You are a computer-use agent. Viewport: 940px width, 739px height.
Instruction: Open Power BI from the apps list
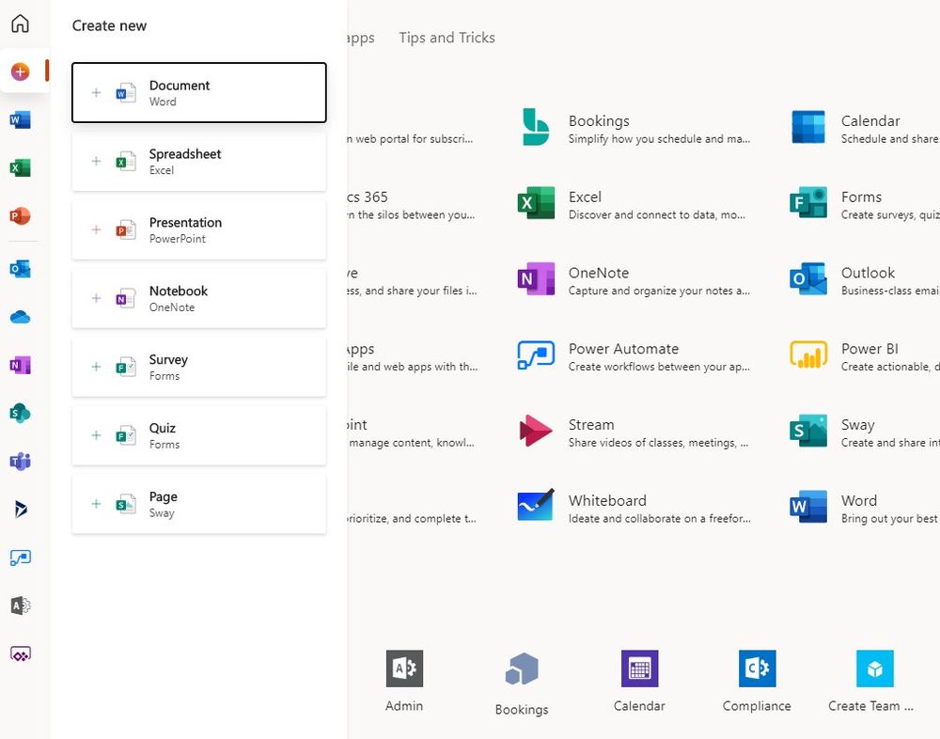pyautogui.click(x=869, y=349)
